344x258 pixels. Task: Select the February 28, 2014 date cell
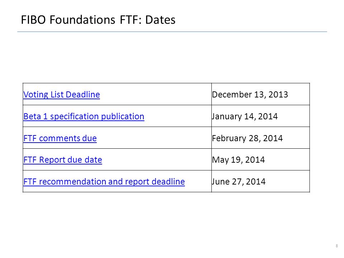point(261,138)
